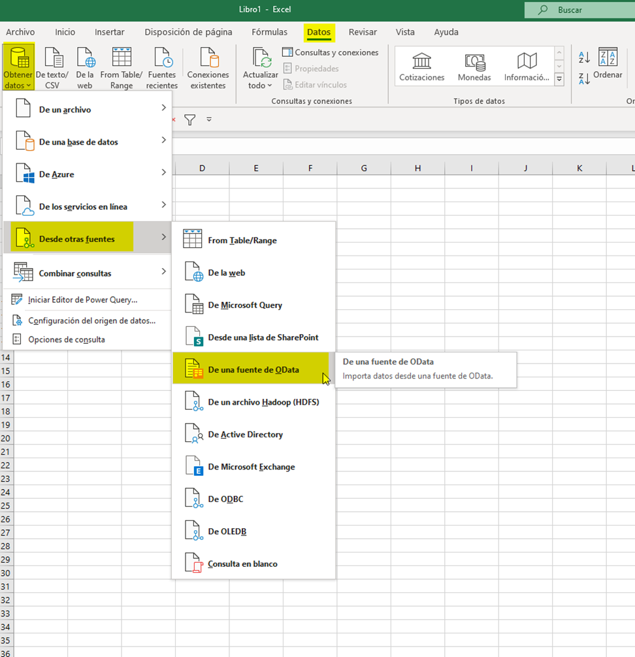Select column K header

579,168
